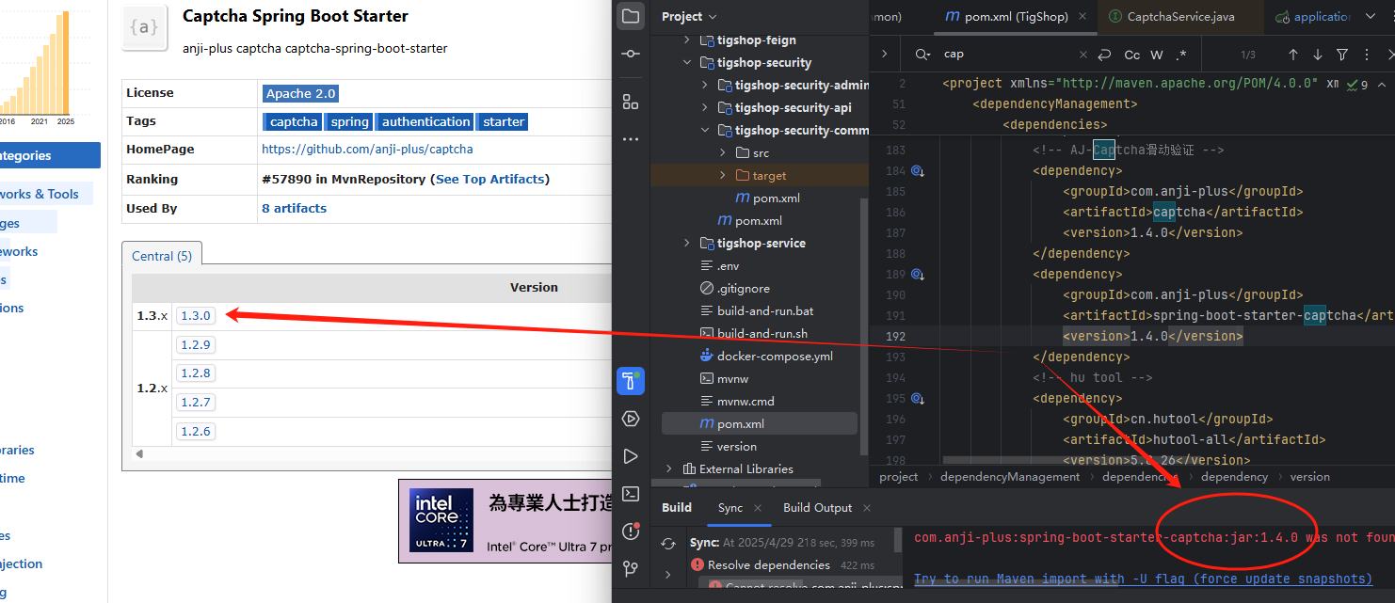Open the Build tool window hammer icon
Viewport: 1395px width, 603px height.
(x=631, y=381)
